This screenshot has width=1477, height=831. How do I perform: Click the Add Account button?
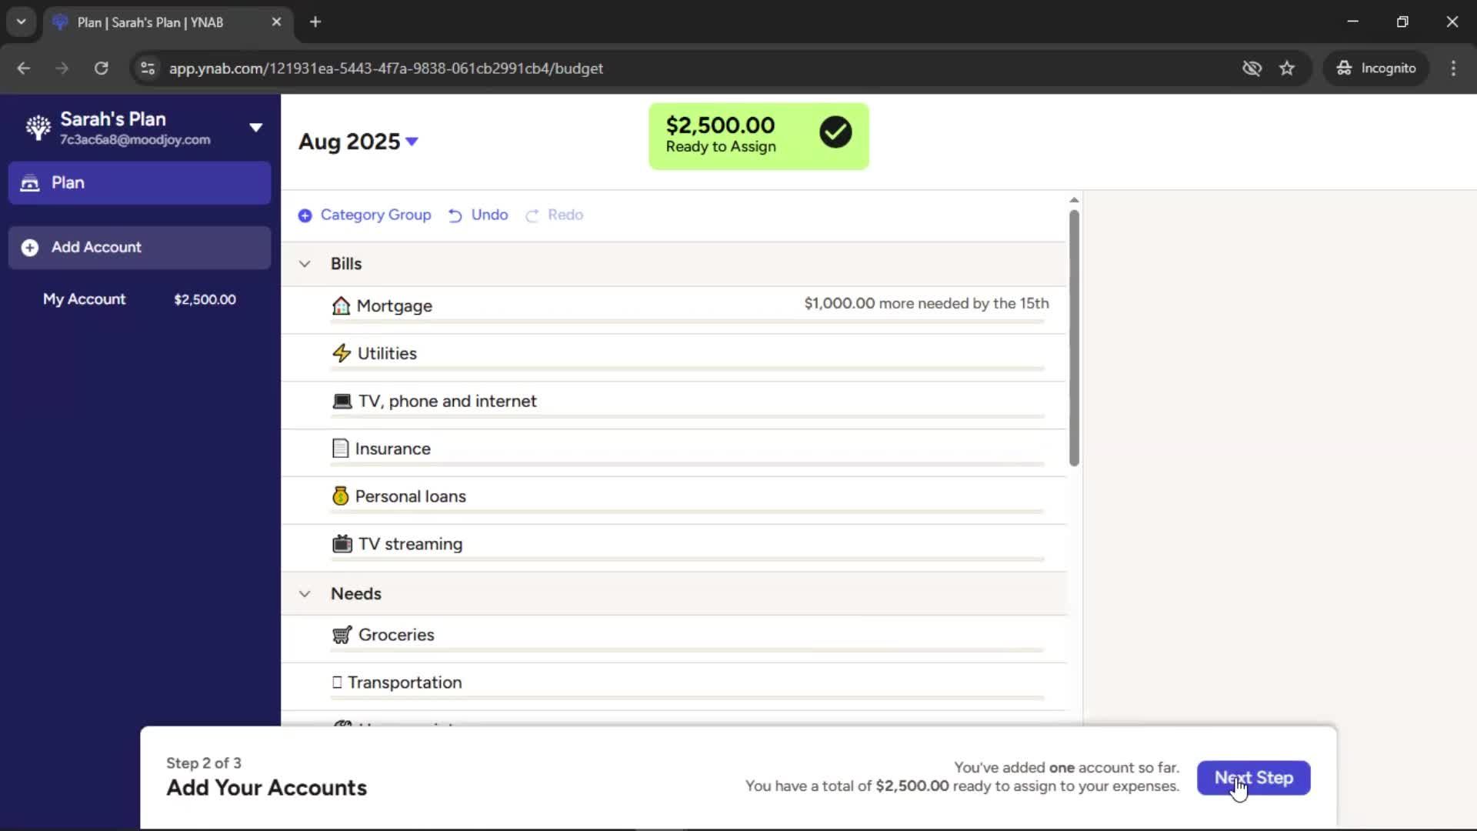[139, 247]
